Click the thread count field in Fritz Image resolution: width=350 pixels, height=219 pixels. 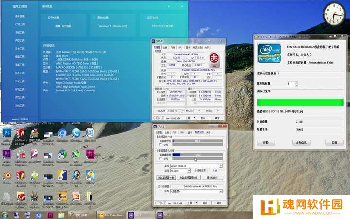coord(291,84)
